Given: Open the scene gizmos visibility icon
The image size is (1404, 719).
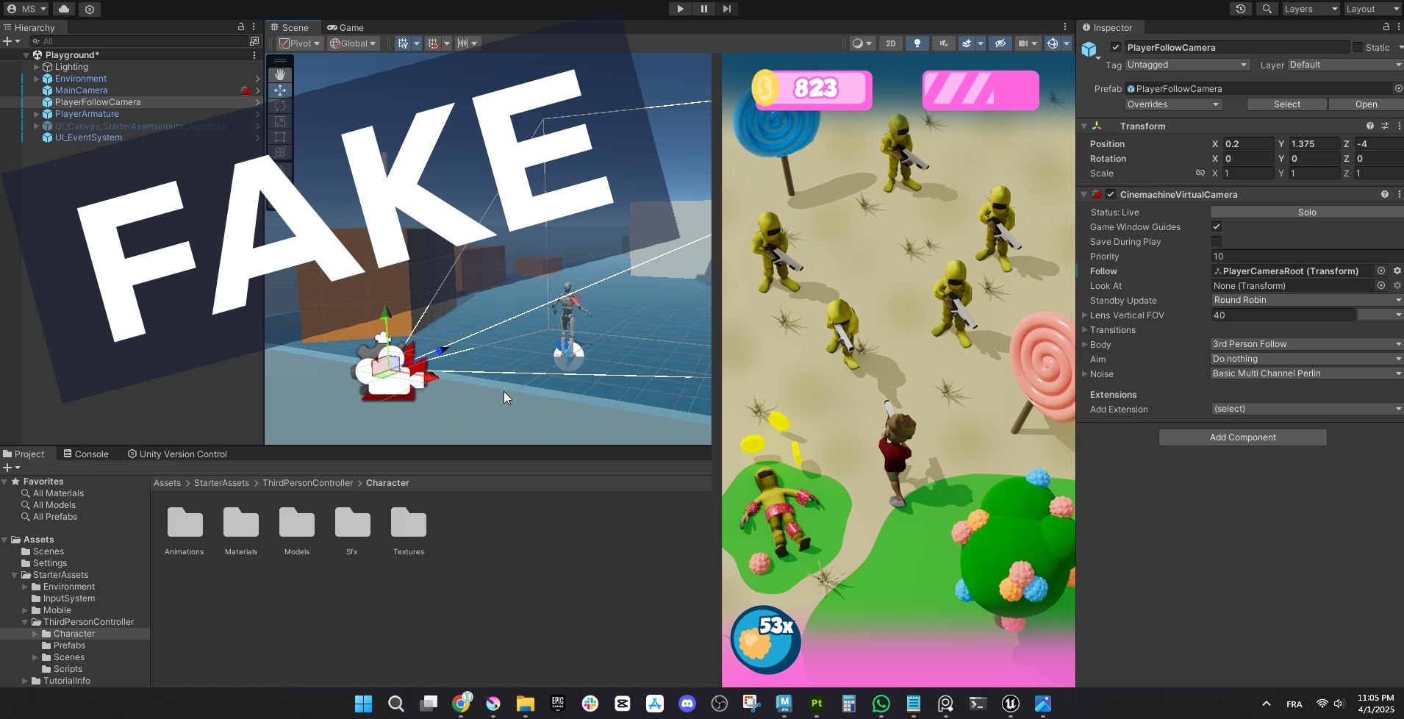Looking at the screenshot, I should point(1054,43).
